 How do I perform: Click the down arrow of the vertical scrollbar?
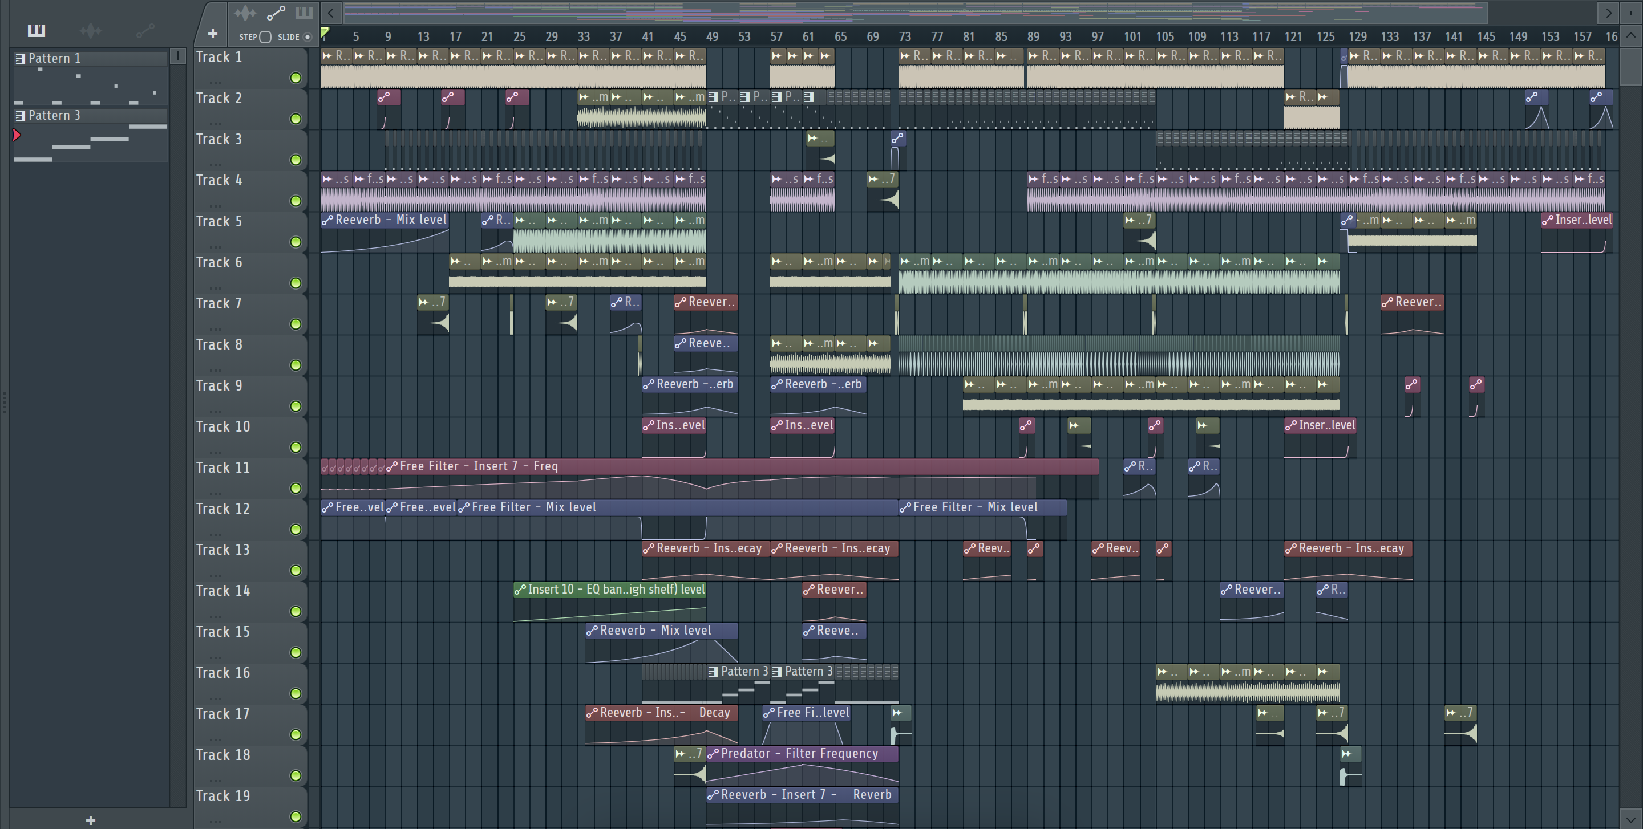coord(1631,818)
